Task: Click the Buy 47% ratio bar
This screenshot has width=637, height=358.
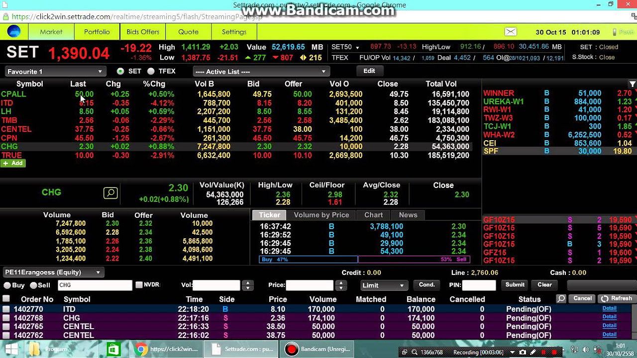Action: point(309,260)
